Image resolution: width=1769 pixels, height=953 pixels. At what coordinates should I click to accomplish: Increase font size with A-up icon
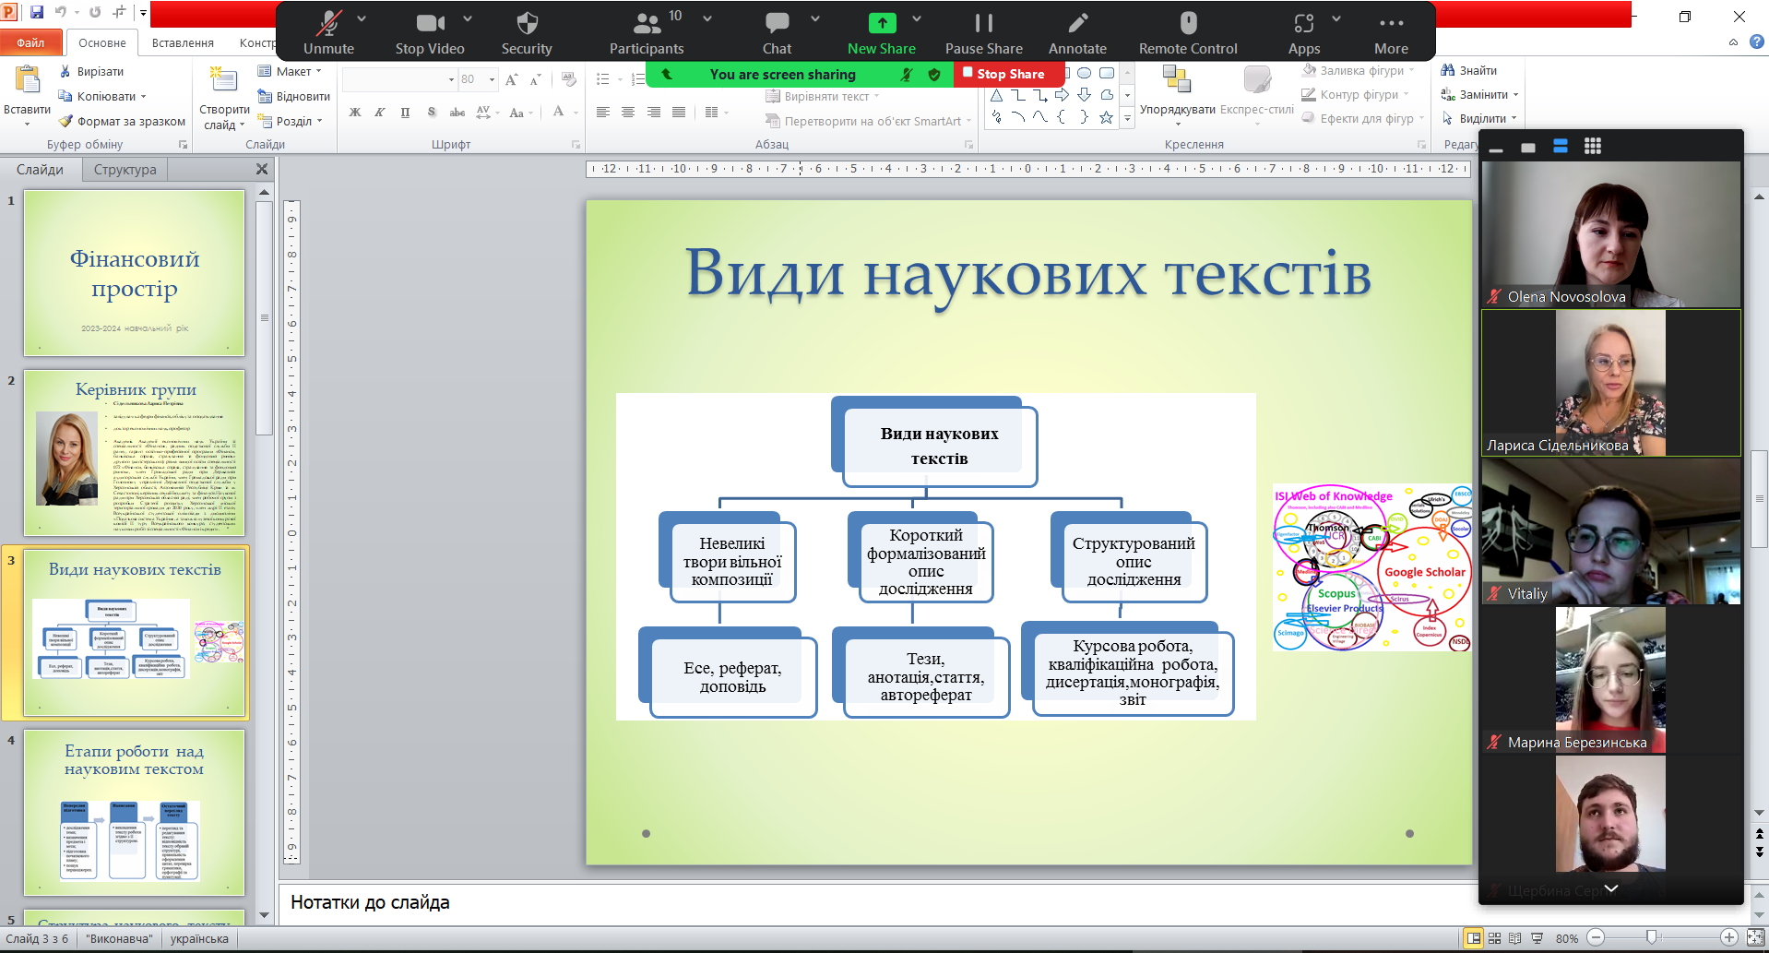point(512,80)
